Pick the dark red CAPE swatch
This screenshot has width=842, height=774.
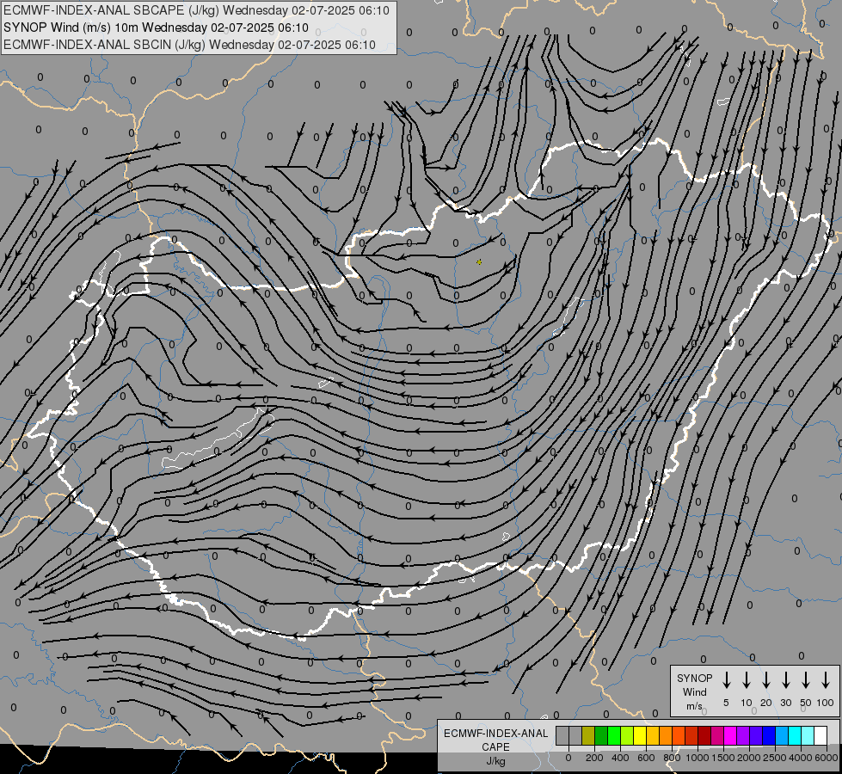coord(704,735)
